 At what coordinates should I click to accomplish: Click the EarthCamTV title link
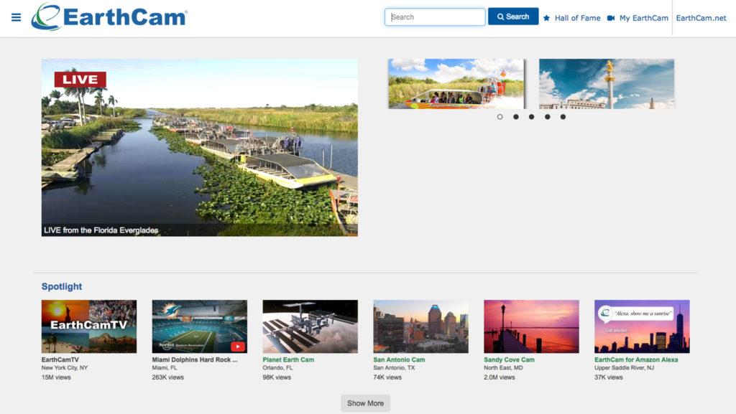(x=60, y=359)
